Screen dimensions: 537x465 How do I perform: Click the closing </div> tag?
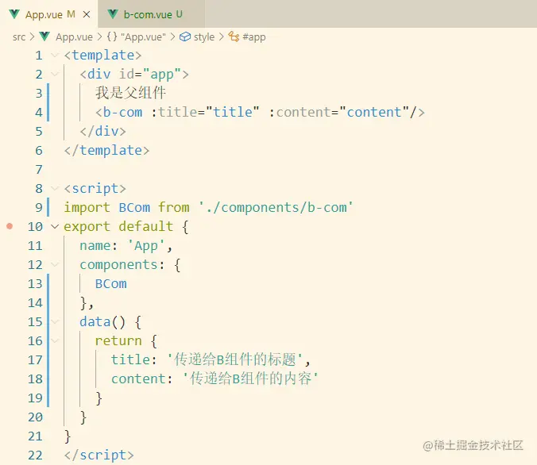coord(102,132)
